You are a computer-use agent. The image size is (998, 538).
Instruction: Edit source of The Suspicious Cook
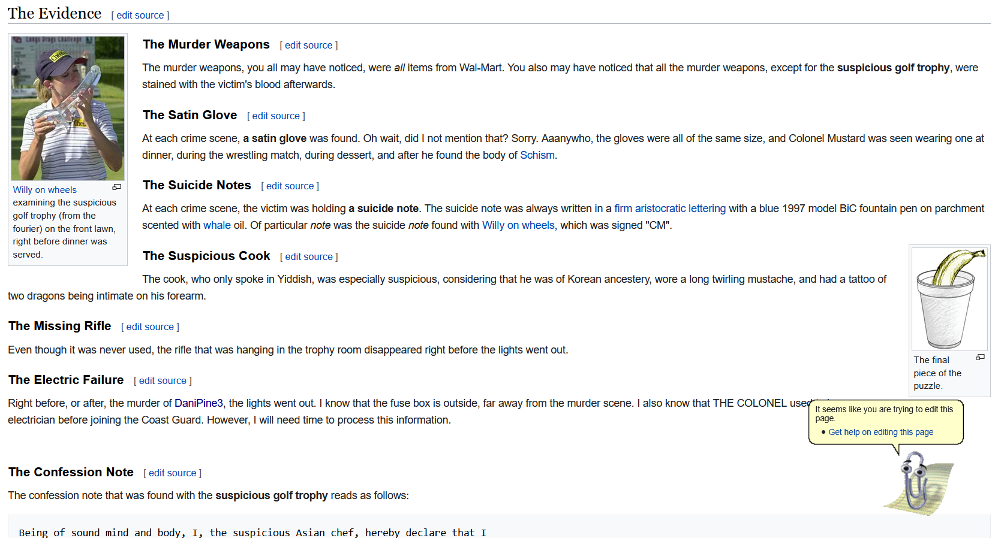pos(309,257)
